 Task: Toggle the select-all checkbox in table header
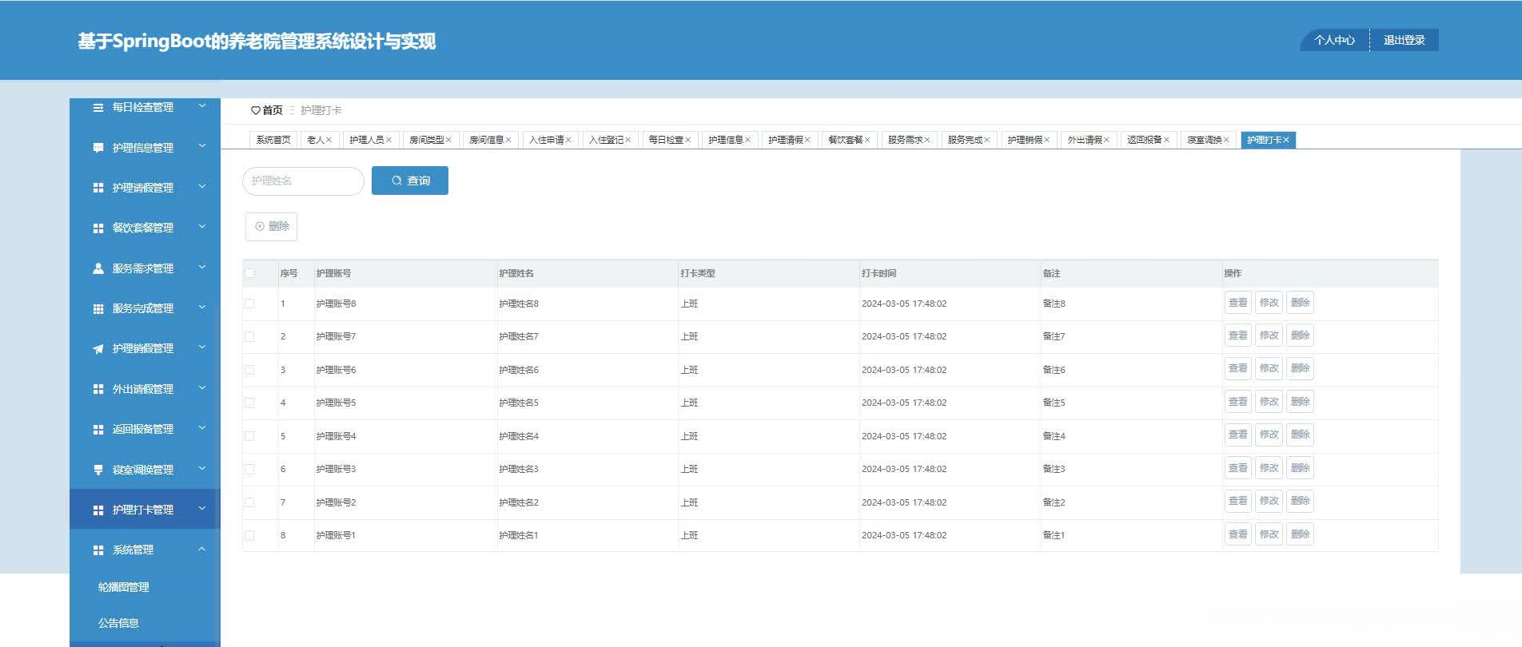tap(249, 273)
